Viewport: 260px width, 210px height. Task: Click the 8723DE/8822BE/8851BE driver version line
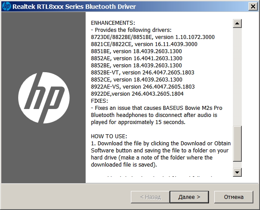[x=153, y=37]
